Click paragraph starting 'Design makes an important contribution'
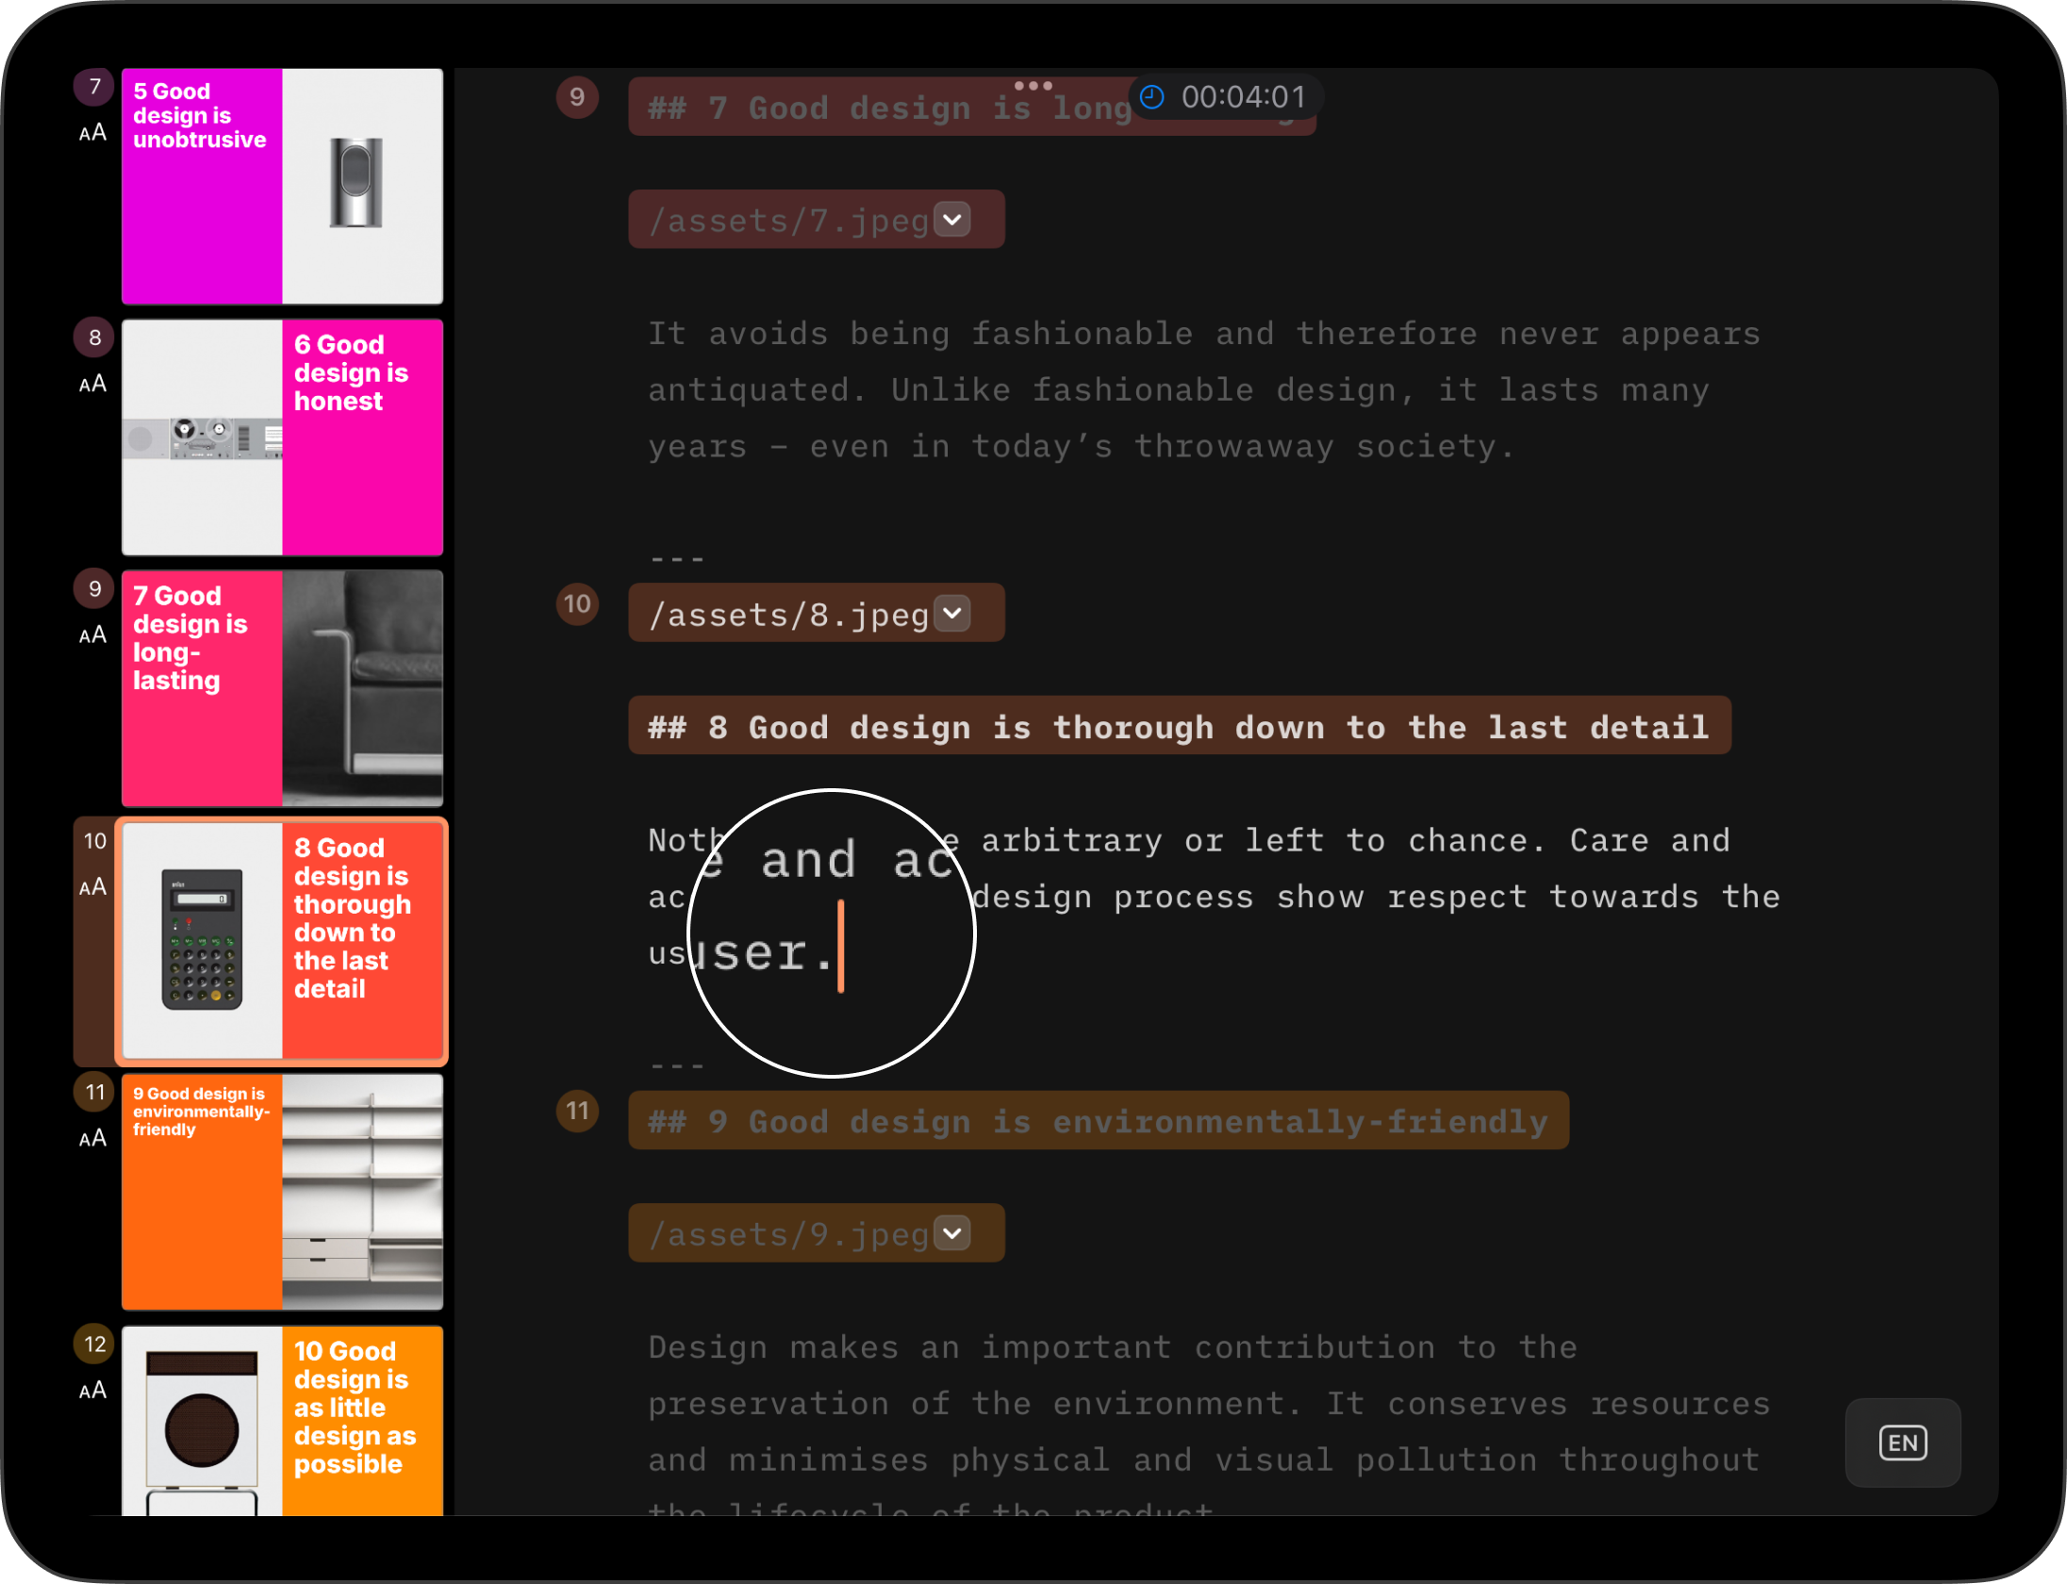 click(1208, 1424)
